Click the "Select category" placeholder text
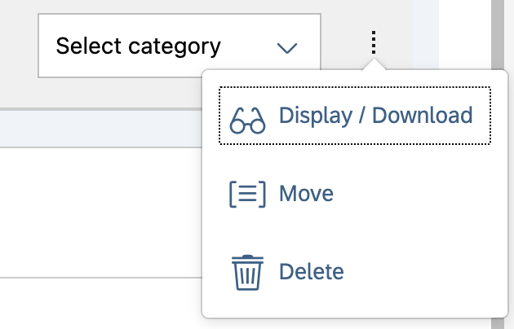 click(138, 46)
